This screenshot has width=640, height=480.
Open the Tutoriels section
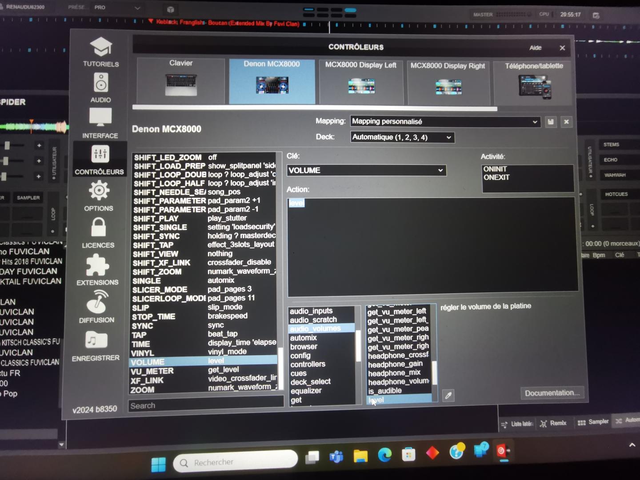click(x=101, y=52)
